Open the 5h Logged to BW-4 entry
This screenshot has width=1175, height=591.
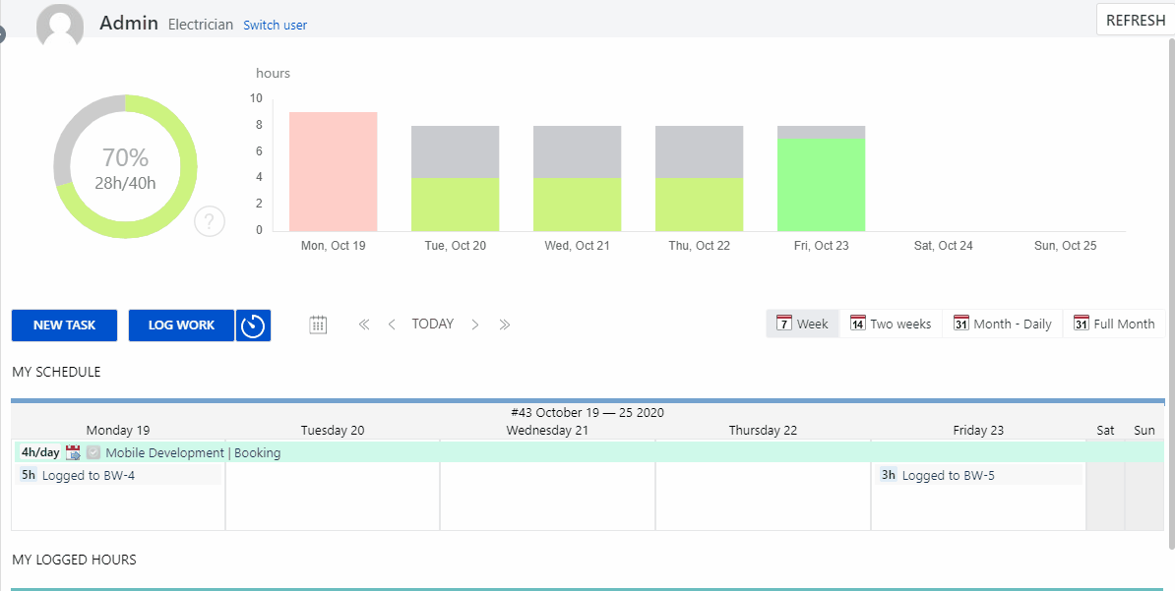(x=118, y=475)
